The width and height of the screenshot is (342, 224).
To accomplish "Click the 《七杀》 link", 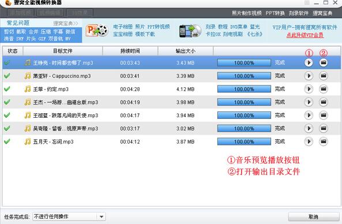I will tap(254, 34).
